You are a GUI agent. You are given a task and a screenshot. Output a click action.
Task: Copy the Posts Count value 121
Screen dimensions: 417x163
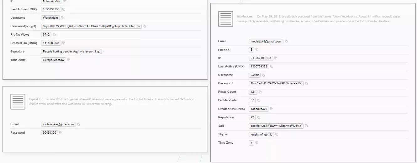(x=260, y=92)
